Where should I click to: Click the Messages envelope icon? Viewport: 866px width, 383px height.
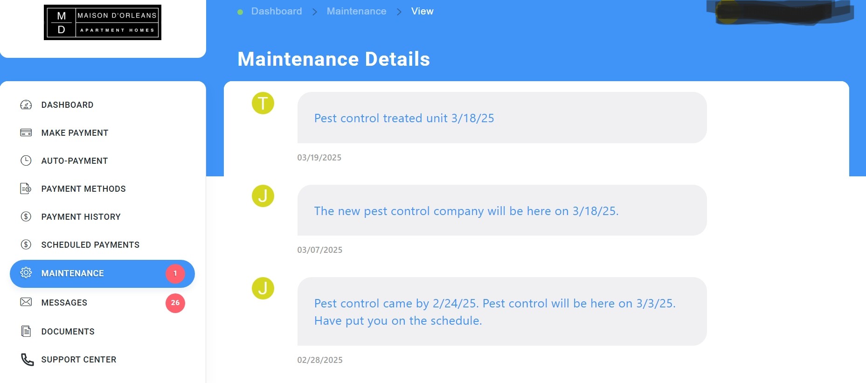point(26,302)
